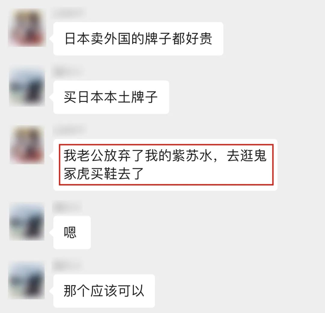Open sender avatar beside the 紫苏水 message

[x=27, y=145]
